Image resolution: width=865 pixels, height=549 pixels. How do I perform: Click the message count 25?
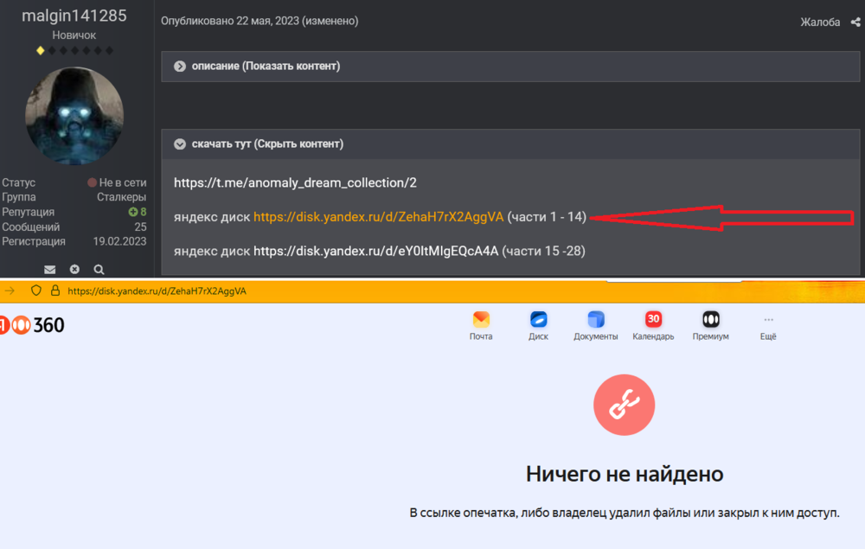(x=141, y=227)
